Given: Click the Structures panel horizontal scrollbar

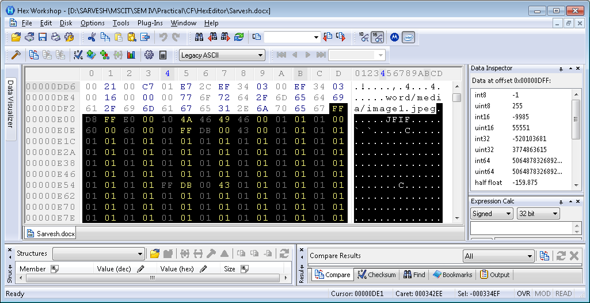Looking at the screenshot, I should click(152, 278).
